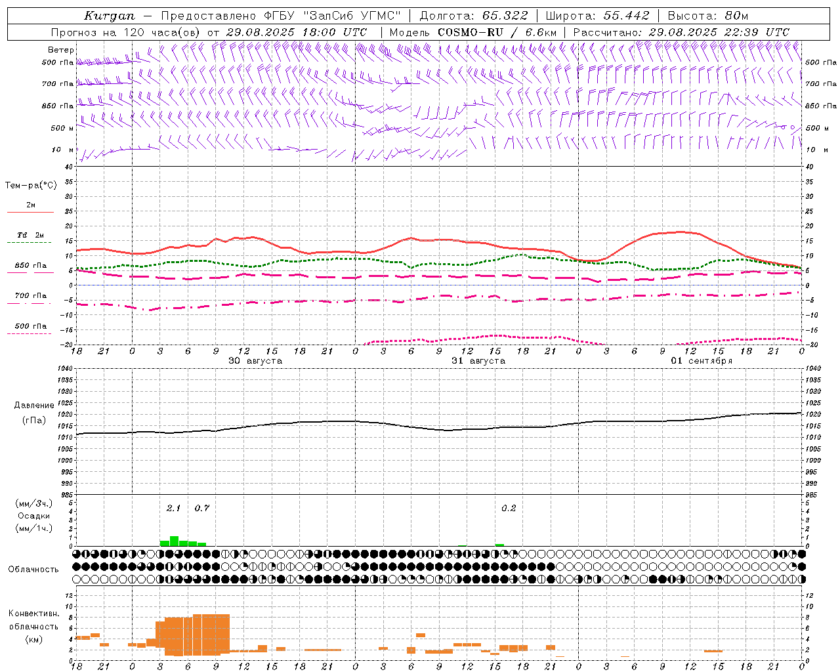
Task: Click the Kurgan station title
Action: pos(110,16)
